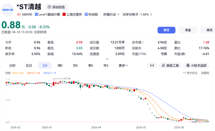
Task: Click the 科创板 badge icon
Action: click(86, 14)
